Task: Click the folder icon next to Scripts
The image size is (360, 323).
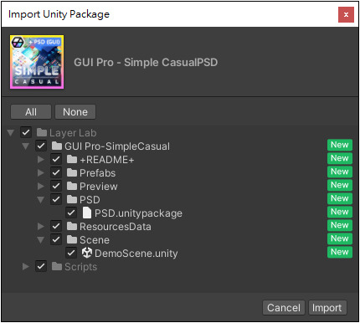Action: point(57,266)
